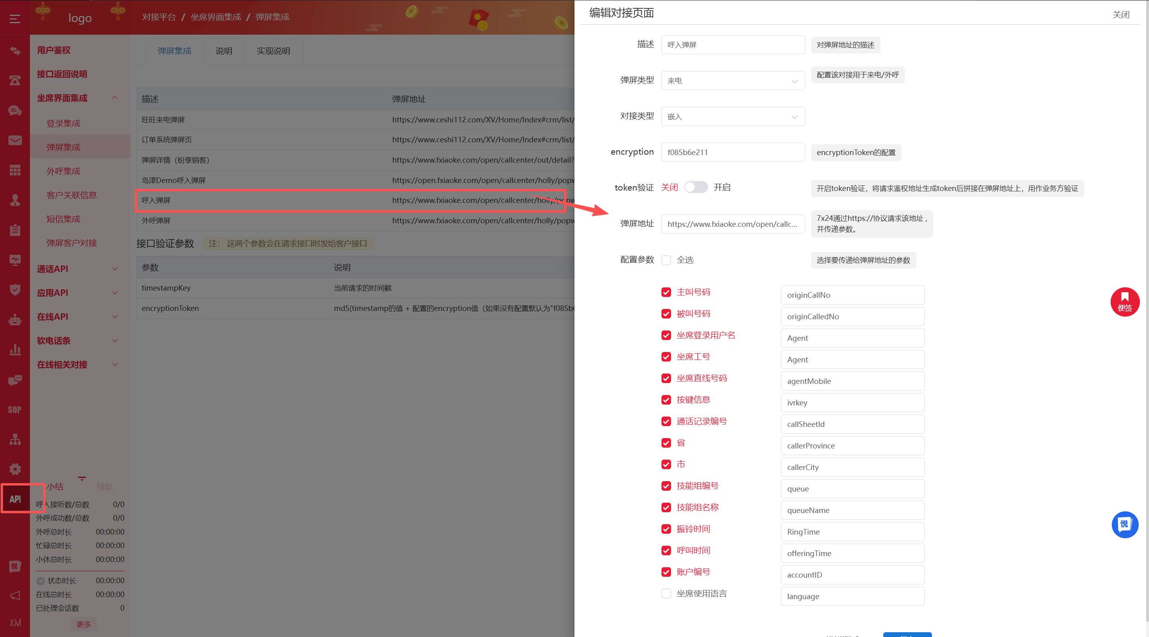Screen dimensions: 1149x637
Task: Open the double speech bubbles sidebar icon
Action: point(15,380)
